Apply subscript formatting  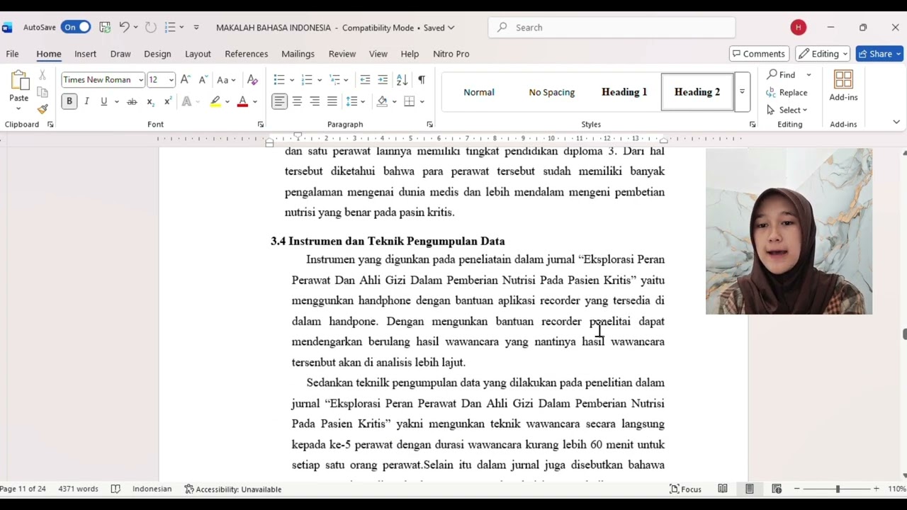click(150, 101)
